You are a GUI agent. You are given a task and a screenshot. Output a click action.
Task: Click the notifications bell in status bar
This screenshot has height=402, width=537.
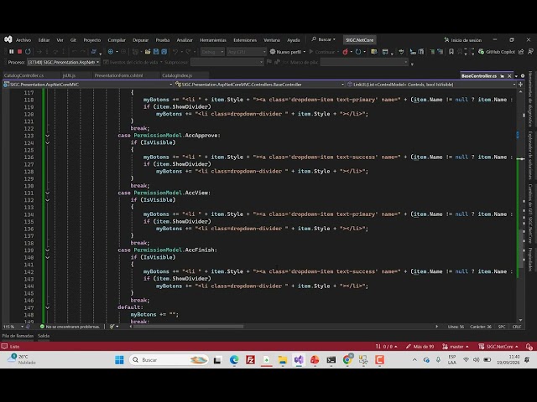(529, 347)
